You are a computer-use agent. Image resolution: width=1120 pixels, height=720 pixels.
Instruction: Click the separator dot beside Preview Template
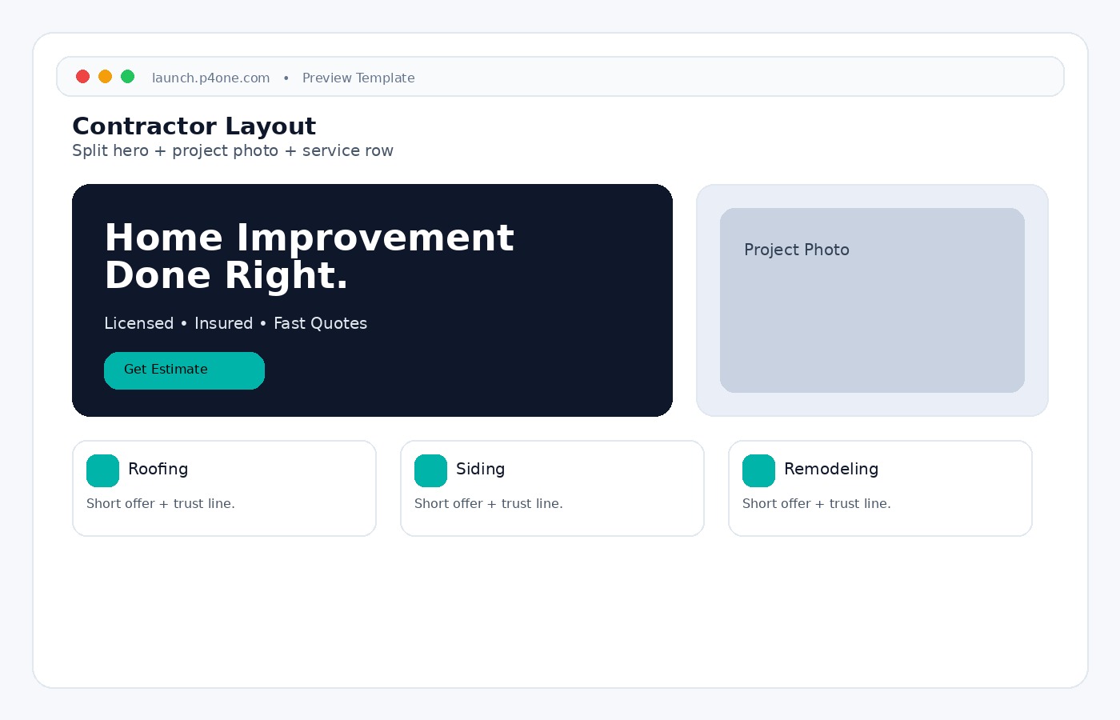coord(286,78)
